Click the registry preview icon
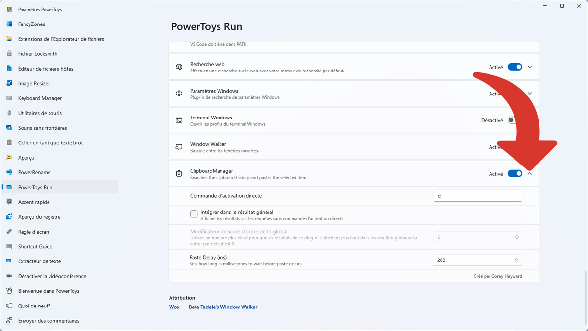Screen dimensions: 588x331 click(9, 217)
